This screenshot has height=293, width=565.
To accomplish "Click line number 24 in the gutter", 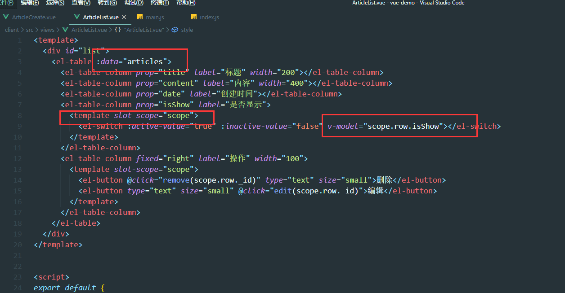I will point(18,288).
